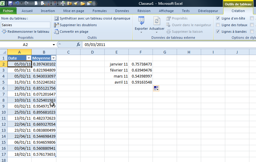Expand the Exporter dropdown arrow
Viewport: 256px width, 162px height.
(141, 32)
